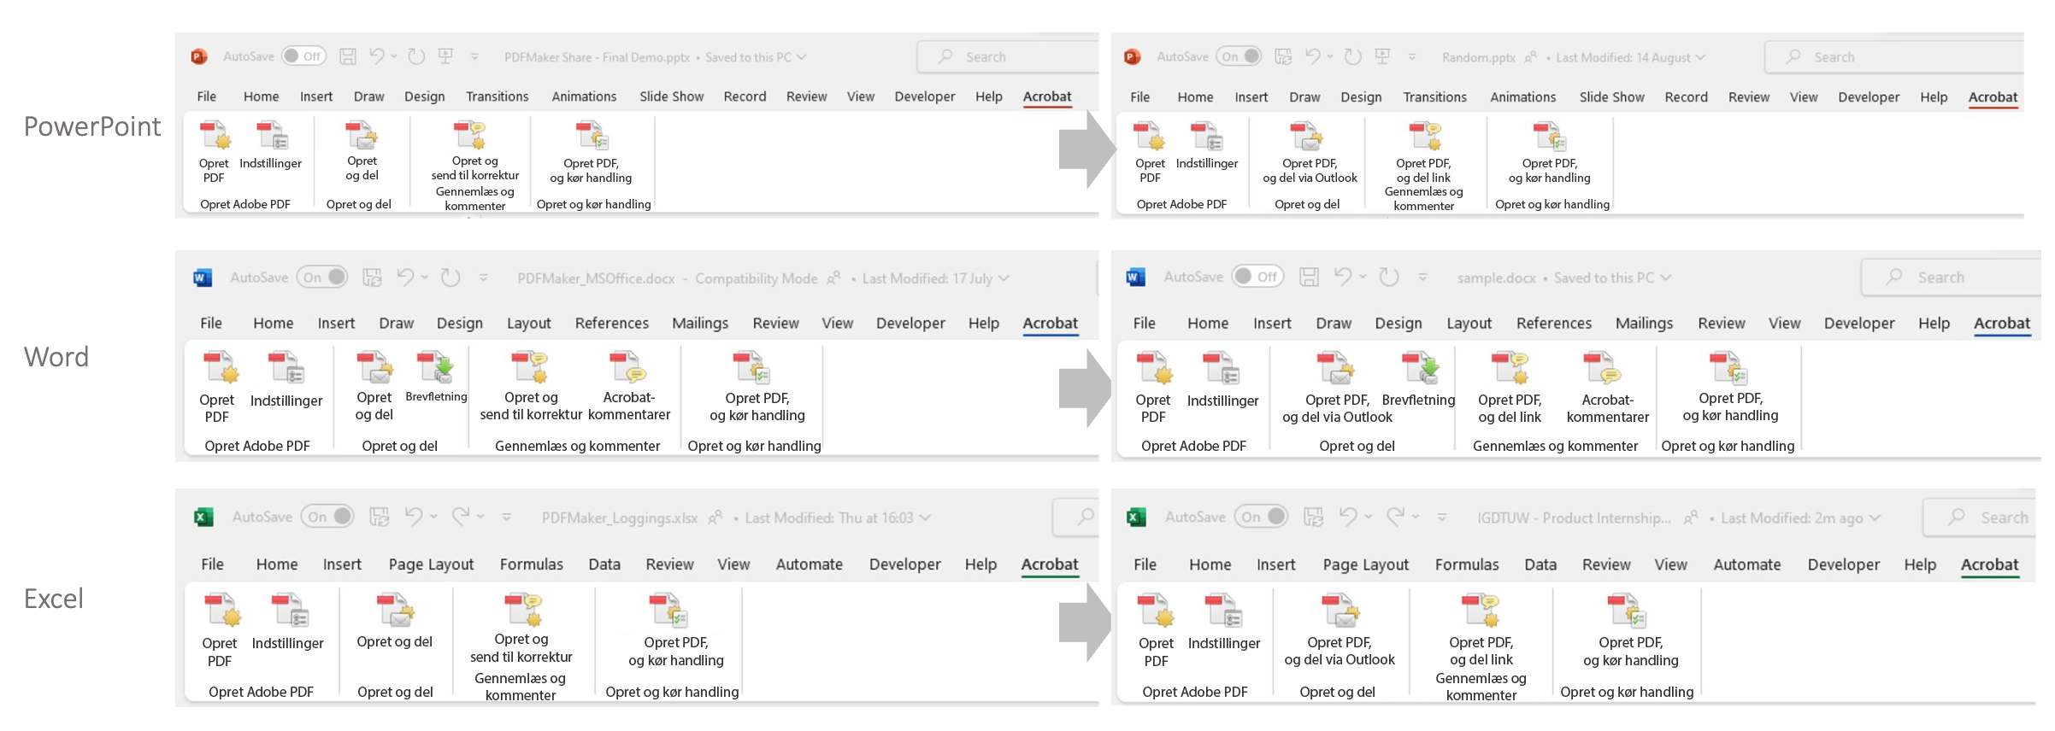This screenshot has width=2055, height=731.
Task: Switch to Slide Show tab in Random.pptx
Action: 1612,97
